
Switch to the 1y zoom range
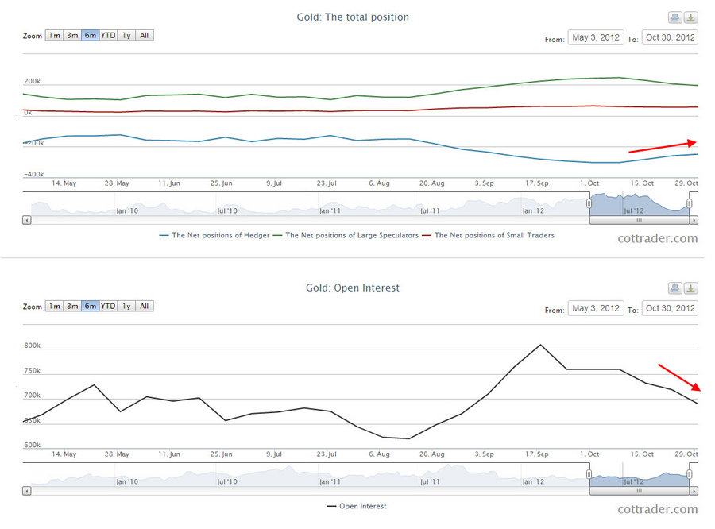click(x=126, y=35)
